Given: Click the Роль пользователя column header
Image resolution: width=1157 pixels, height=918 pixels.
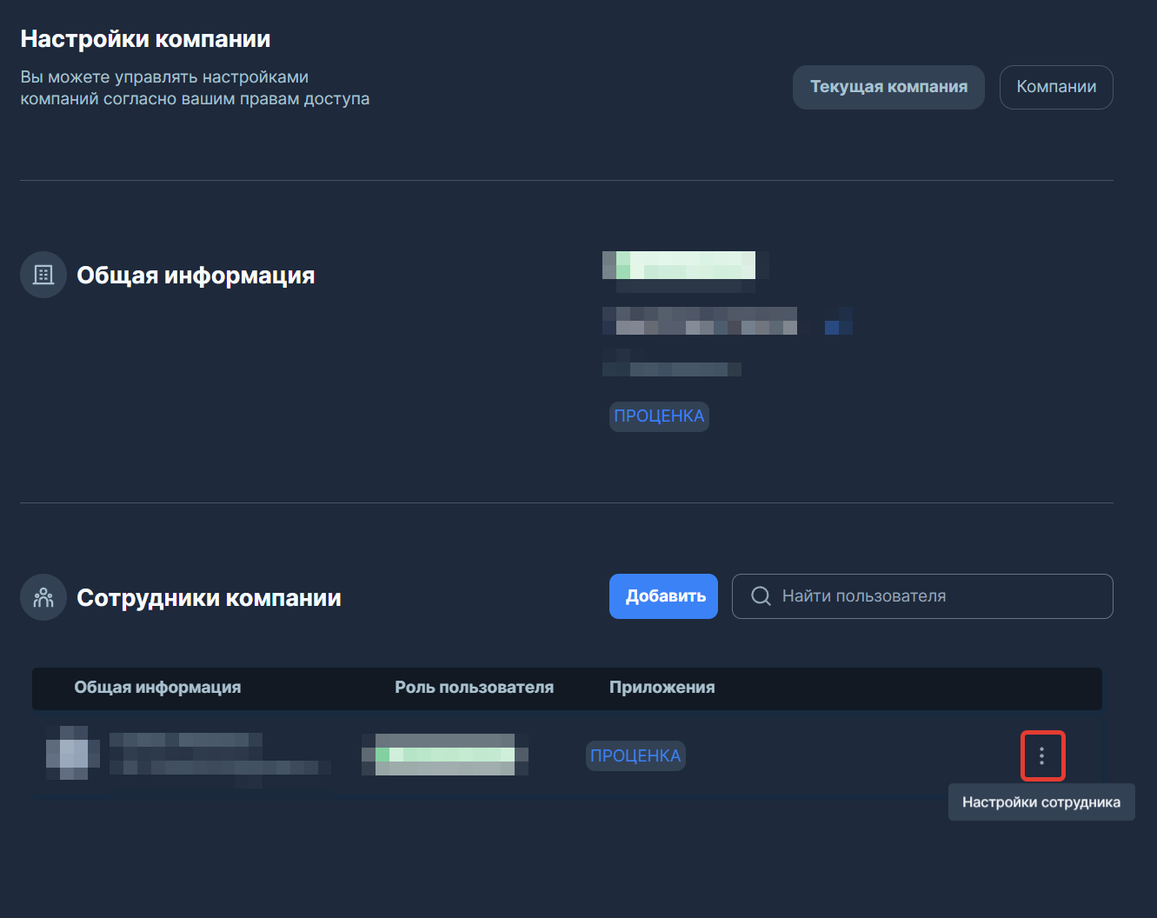Looking at the screenshot, I should click(474, 688).
